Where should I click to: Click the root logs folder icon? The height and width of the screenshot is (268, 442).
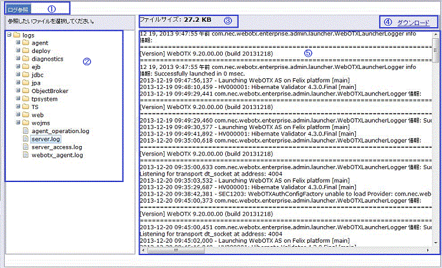tap(16, 35)
